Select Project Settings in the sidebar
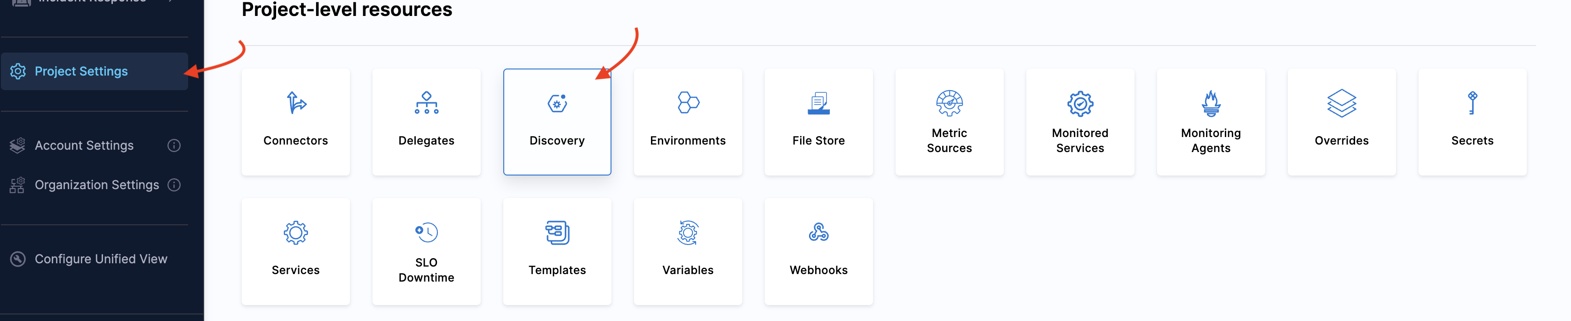The image size is (1571, 321). (x=81, y=72)
